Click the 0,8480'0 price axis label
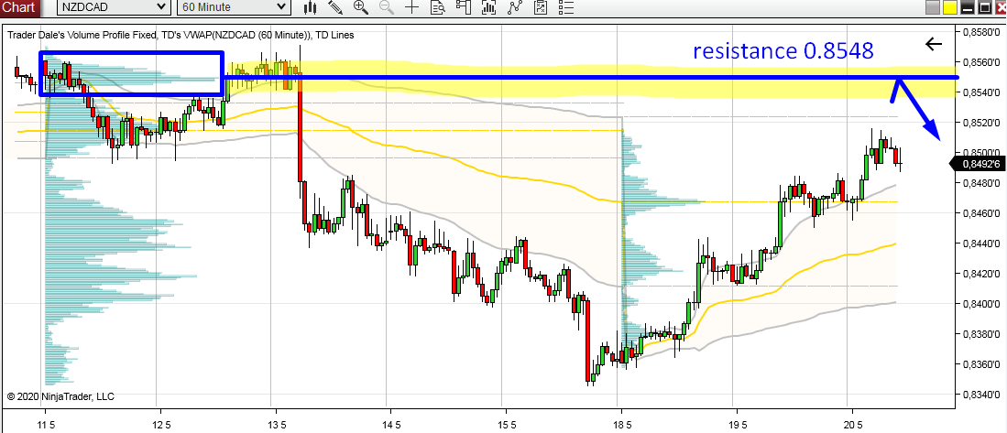This screenshot has width=1007, height=433. 980,183
